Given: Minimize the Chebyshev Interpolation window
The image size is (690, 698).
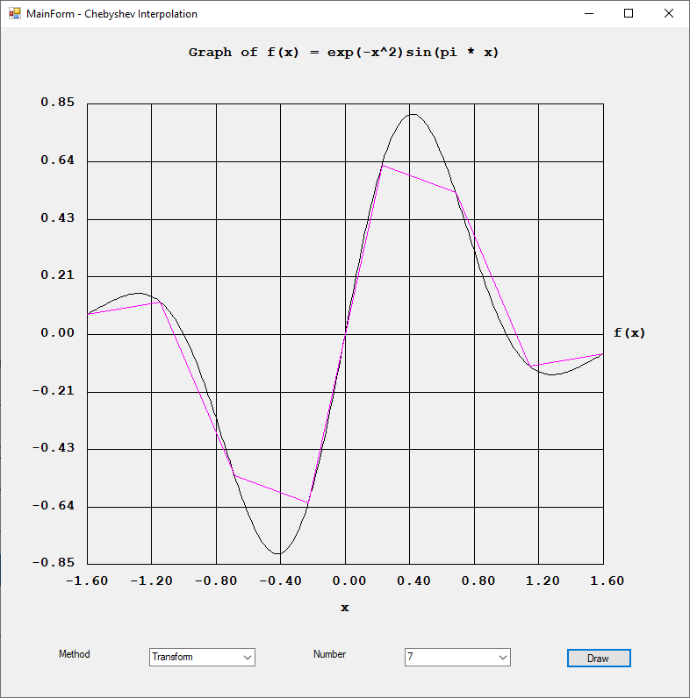Looking at the screenshot, I should tap(588, 13).
